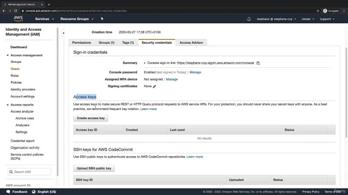This screenshot has height=195, width=348.
Task: Copy the console sign-in link icon
Action: pos(258,63)
